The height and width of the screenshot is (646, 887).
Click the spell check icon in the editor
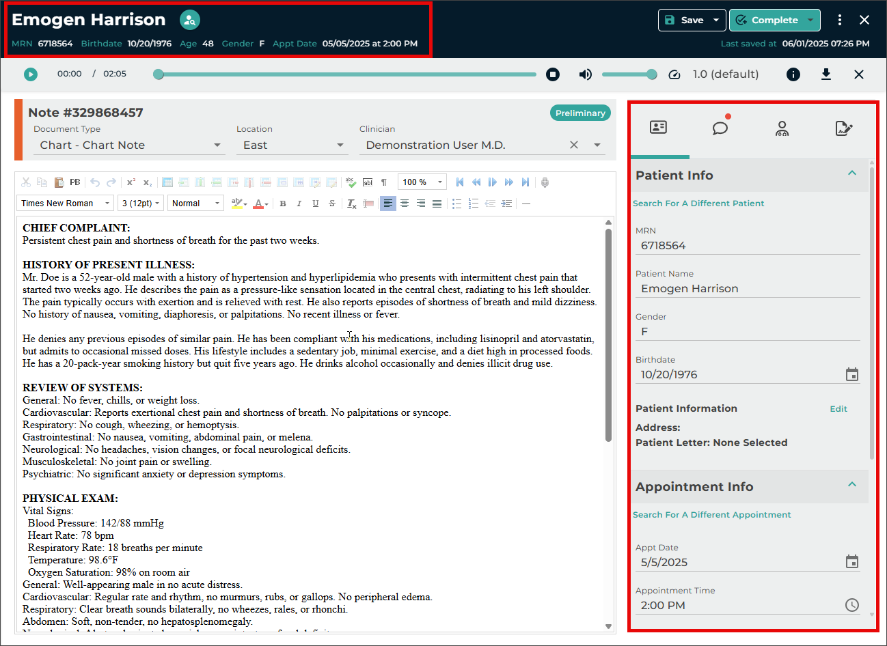pyautogui.click(x=351, y=182)
